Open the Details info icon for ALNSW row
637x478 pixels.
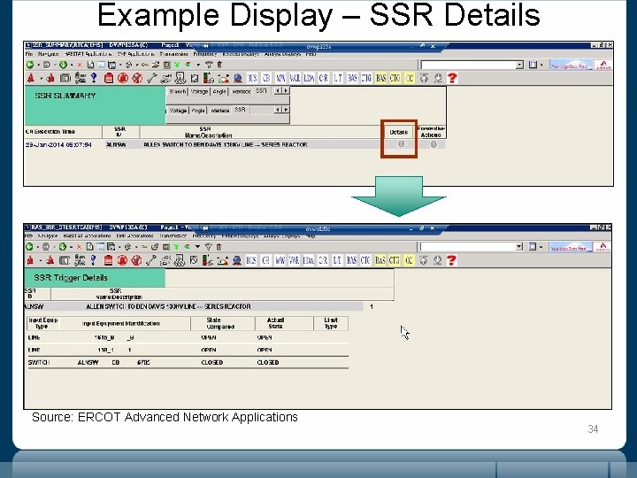point(401,144)
